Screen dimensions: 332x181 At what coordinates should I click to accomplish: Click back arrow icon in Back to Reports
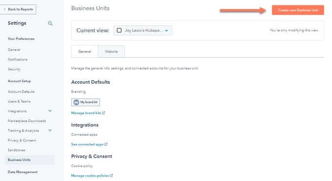pos(5,9)
